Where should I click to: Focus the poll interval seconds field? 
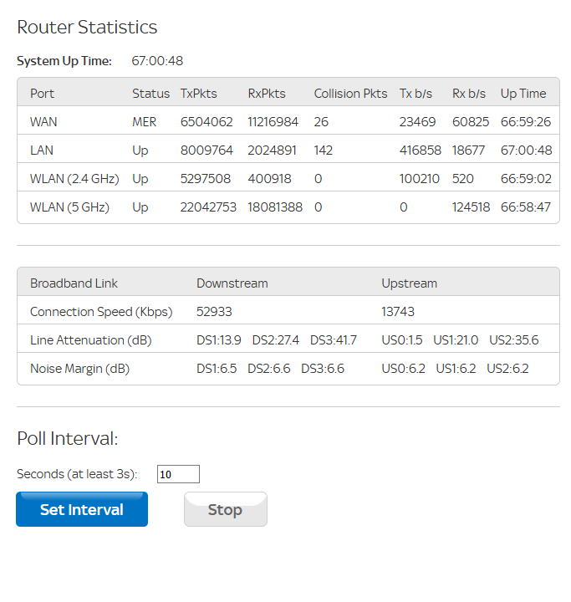click(x=178, y=474)
